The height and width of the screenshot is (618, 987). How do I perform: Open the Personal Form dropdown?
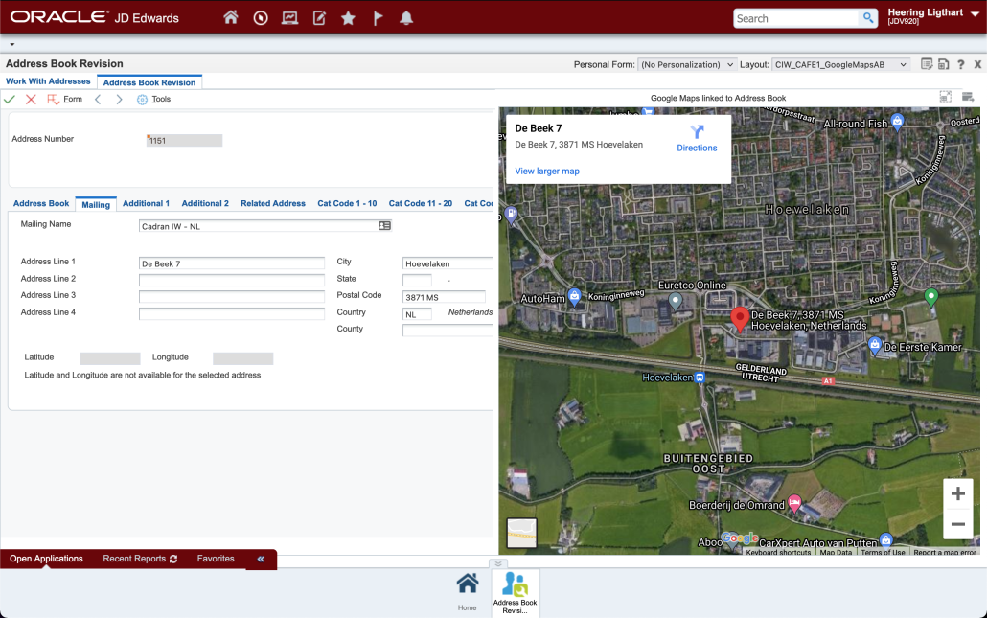click(686, 65)
